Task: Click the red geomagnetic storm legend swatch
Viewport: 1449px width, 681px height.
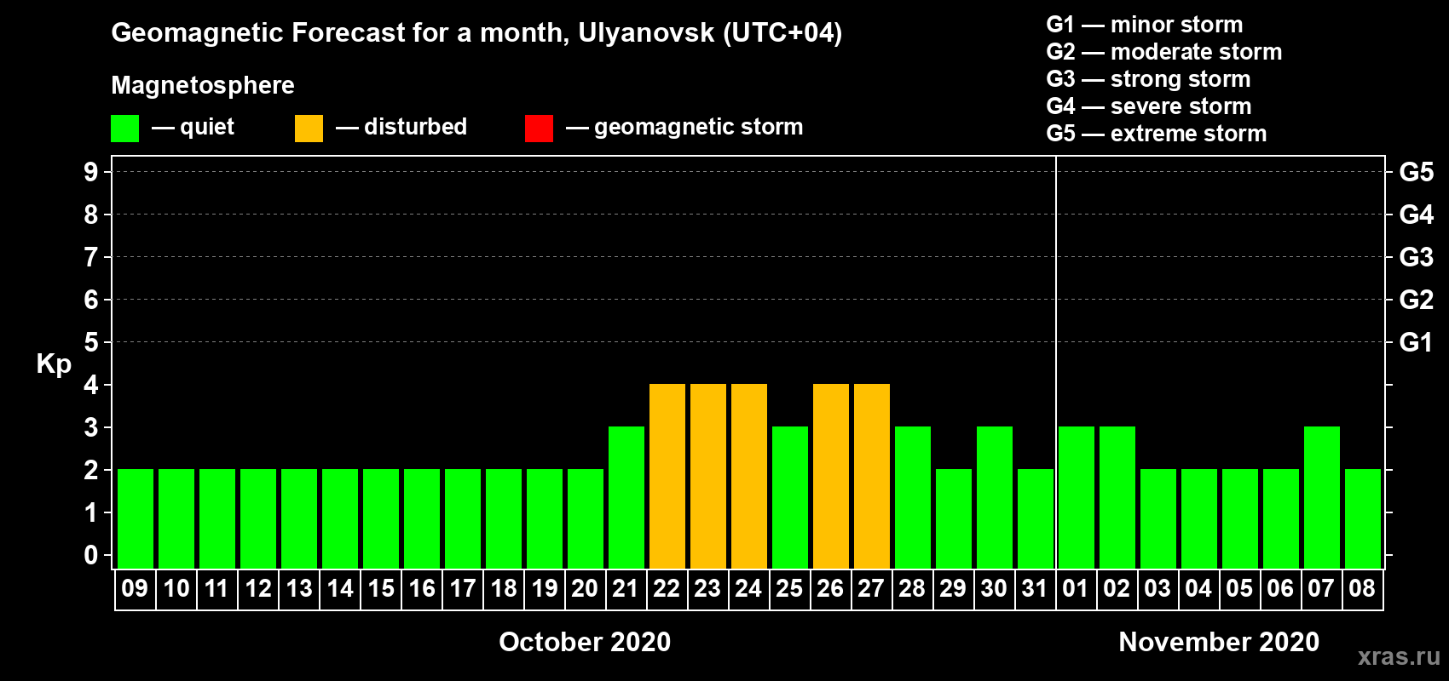Action: pos(539,129)
